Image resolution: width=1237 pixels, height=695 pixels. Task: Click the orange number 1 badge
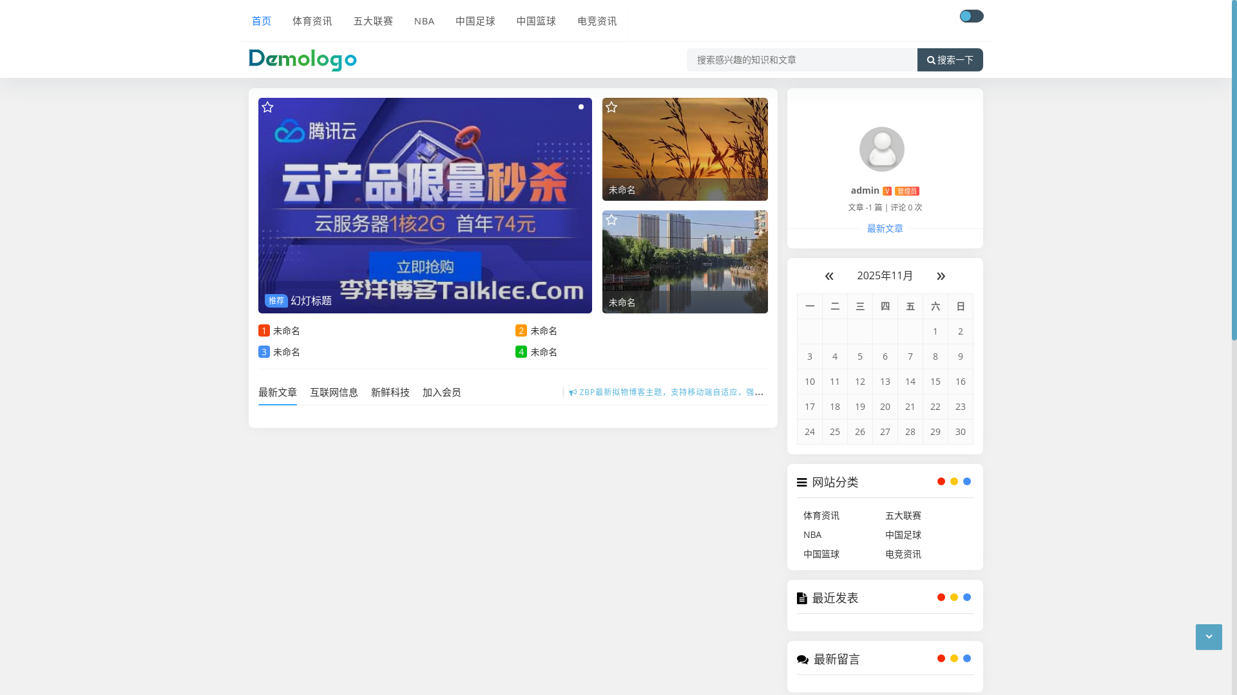[x=264, y=331]
